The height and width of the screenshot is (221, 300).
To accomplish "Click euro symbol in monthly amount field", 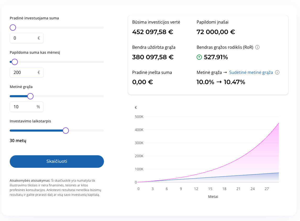I will click(39, 72).
